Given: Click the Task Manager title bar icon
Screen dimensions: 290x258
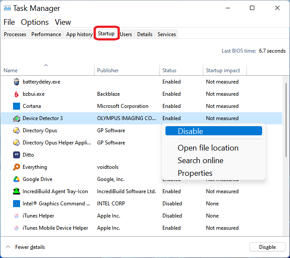Looking at the screenshot, I should tap(7, 8).
